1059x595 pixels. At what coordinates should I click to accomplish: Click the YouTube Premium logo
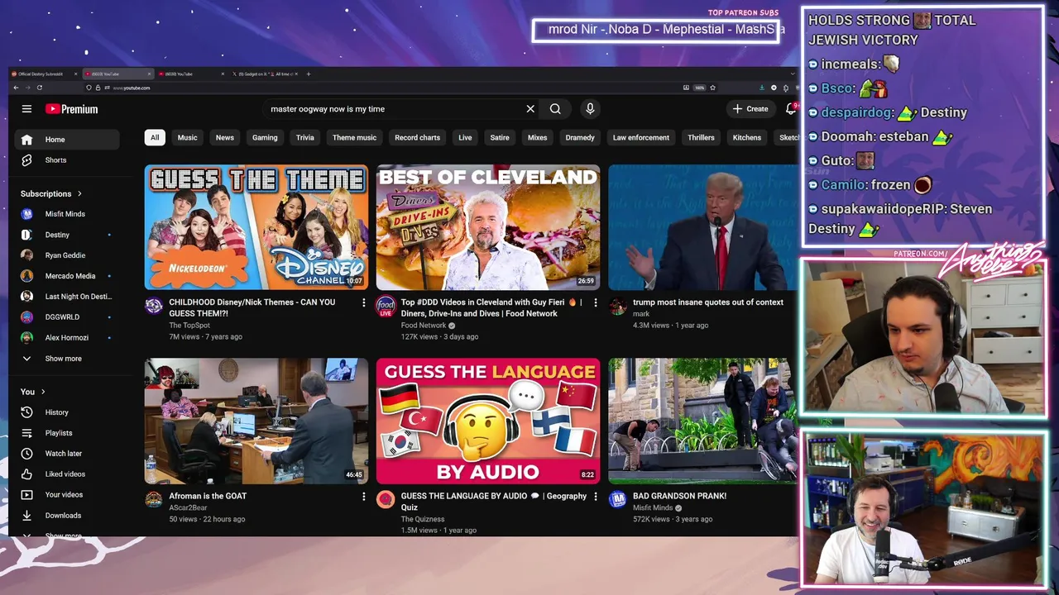pyautogui.click(x=72, y=109)
